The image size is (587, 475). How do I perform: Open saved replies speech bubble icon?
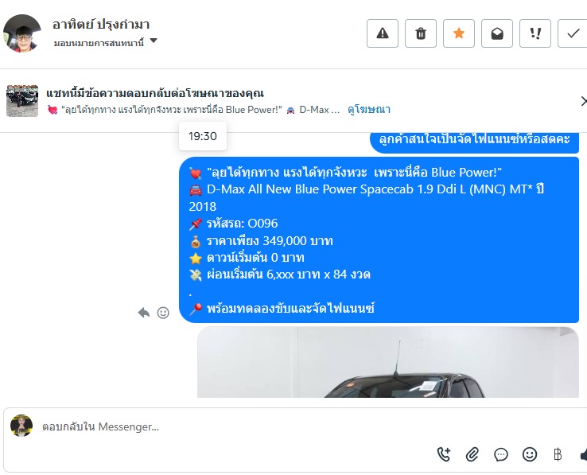coord(500,454)
